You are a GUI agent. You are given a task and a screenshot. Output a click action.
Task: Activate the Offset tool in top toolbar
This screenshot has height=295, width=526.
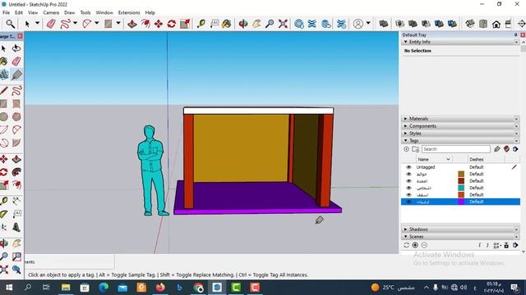click(x=145, y=24)
